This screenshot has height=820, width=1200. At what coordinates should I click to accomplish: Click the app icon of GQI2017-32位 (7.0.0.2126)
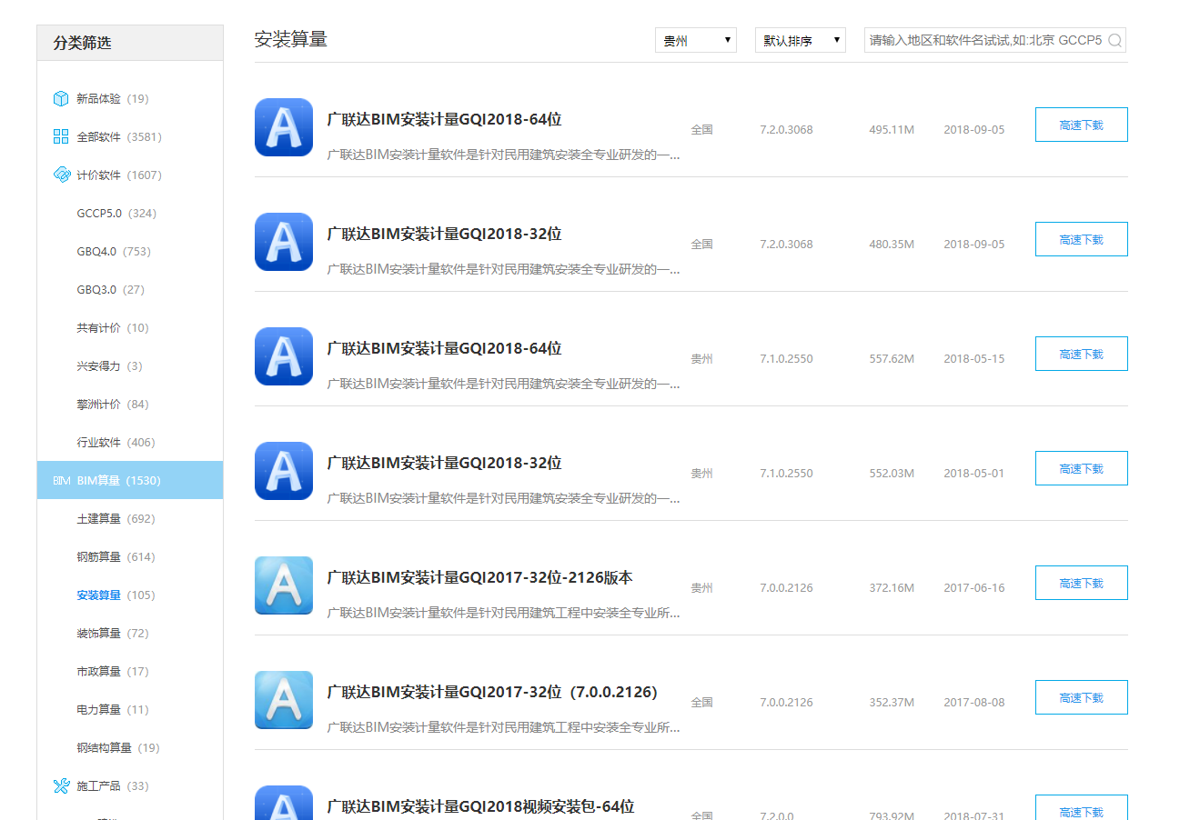click(x=284, y=700)
